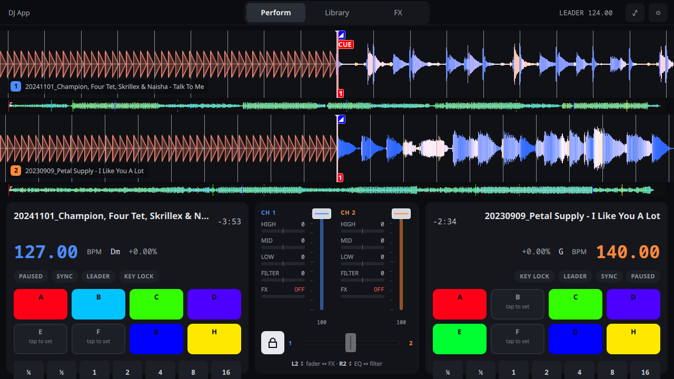The image size is (674, 379).
Task: Trigger yellow pad H on deck 1
Action: [214, 339]
